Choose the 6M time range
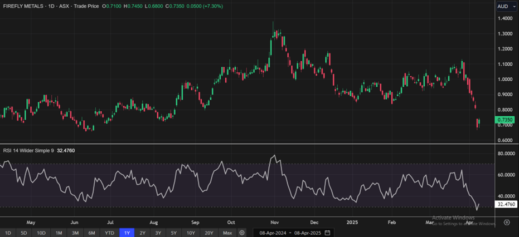The height and width of the screenshot is (237, 519). (92, 233)
